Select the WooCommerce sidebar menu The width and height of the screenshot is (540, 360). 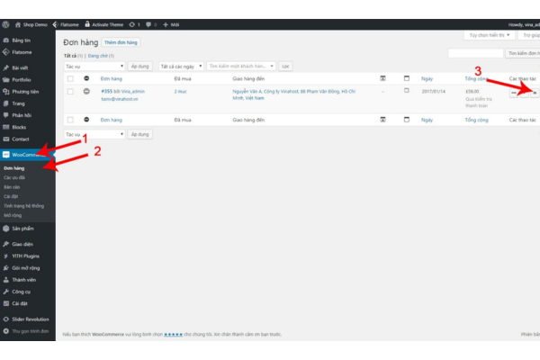[28, 155]
